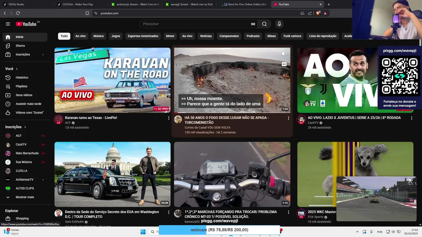Select the Funk carioca chip

(x=292, y=36)
